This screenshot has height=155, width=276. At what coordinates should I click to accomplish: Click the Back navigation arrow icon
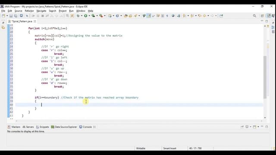pos(204,16)
